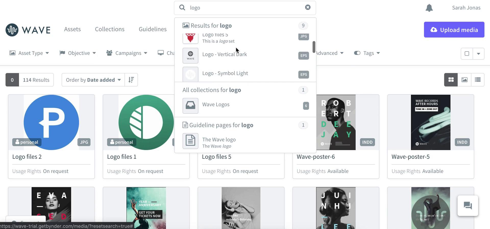Click Logo - Symbol Light thumbnail icon
The height and width of the screenshot is (229, 490).
[190, 74]
